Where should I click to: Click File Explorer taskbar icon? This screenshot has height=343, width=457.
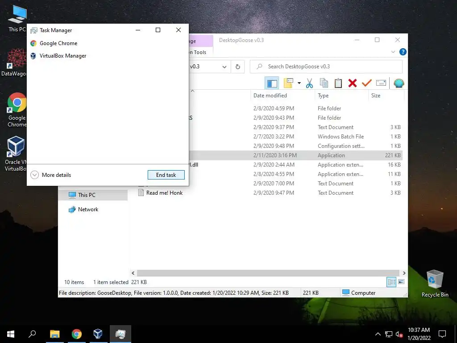[x=55, y=334]
